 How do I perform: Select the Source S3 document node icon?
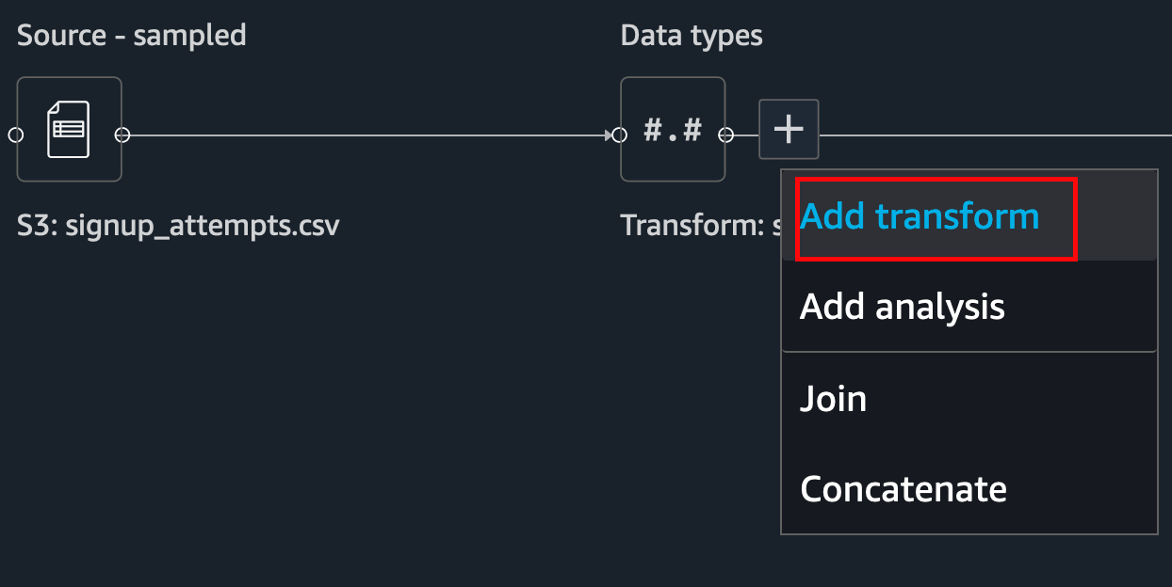coord(69,129)
